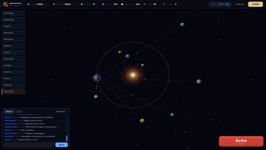266x150 pixels.
Task: Click the chat message input field
Action: [x=29, y=145]
